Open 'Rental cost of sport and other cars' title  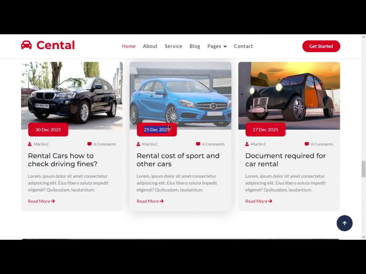178,160
